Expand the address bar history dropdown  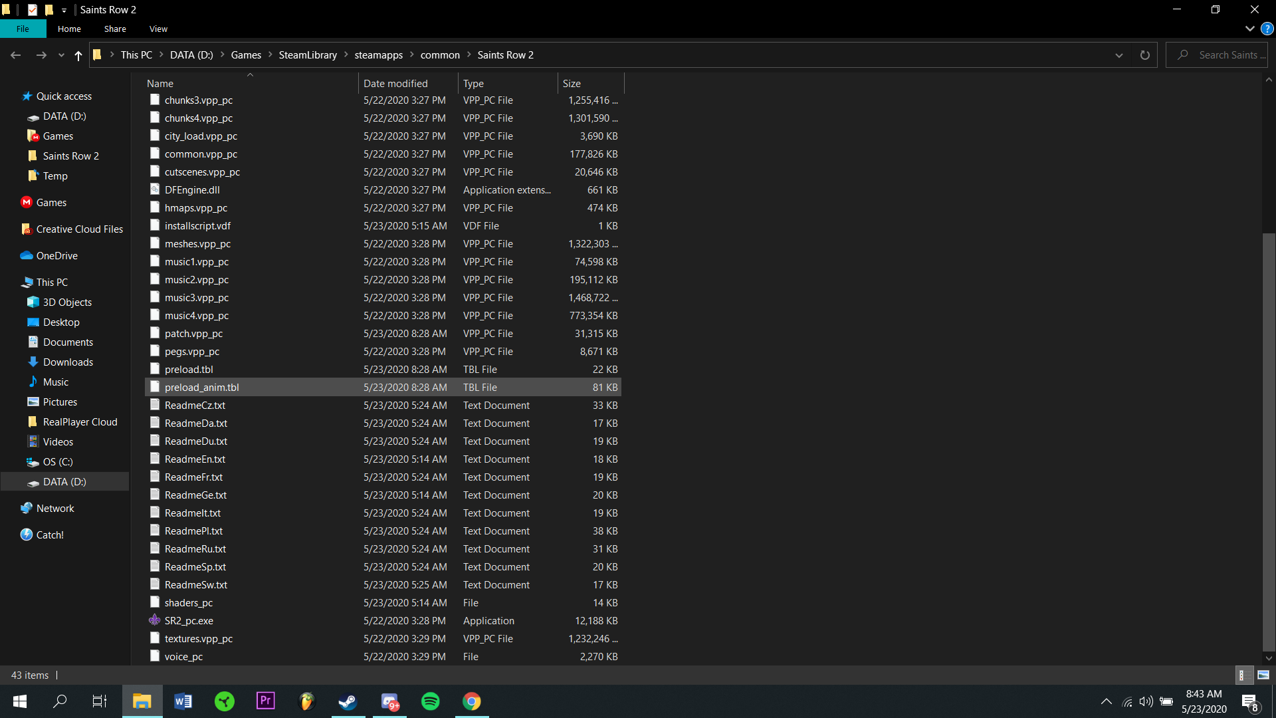coord(1119,55)
